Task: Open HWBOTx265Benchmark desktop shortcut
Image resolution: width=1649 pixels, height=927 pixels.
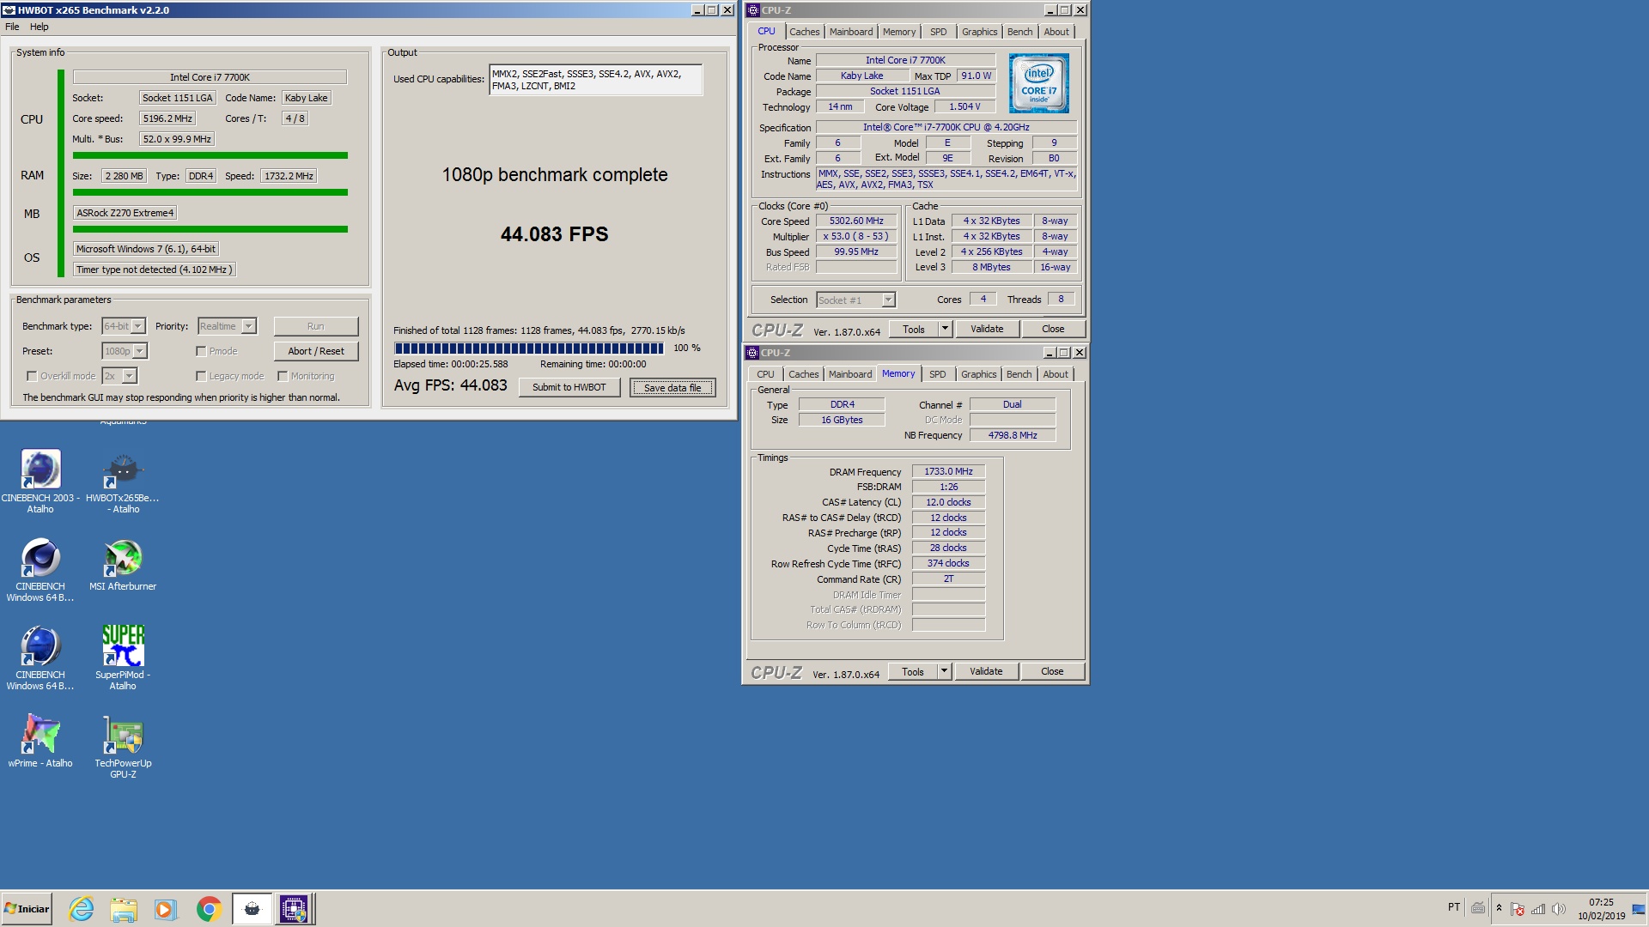Action: 123,481
